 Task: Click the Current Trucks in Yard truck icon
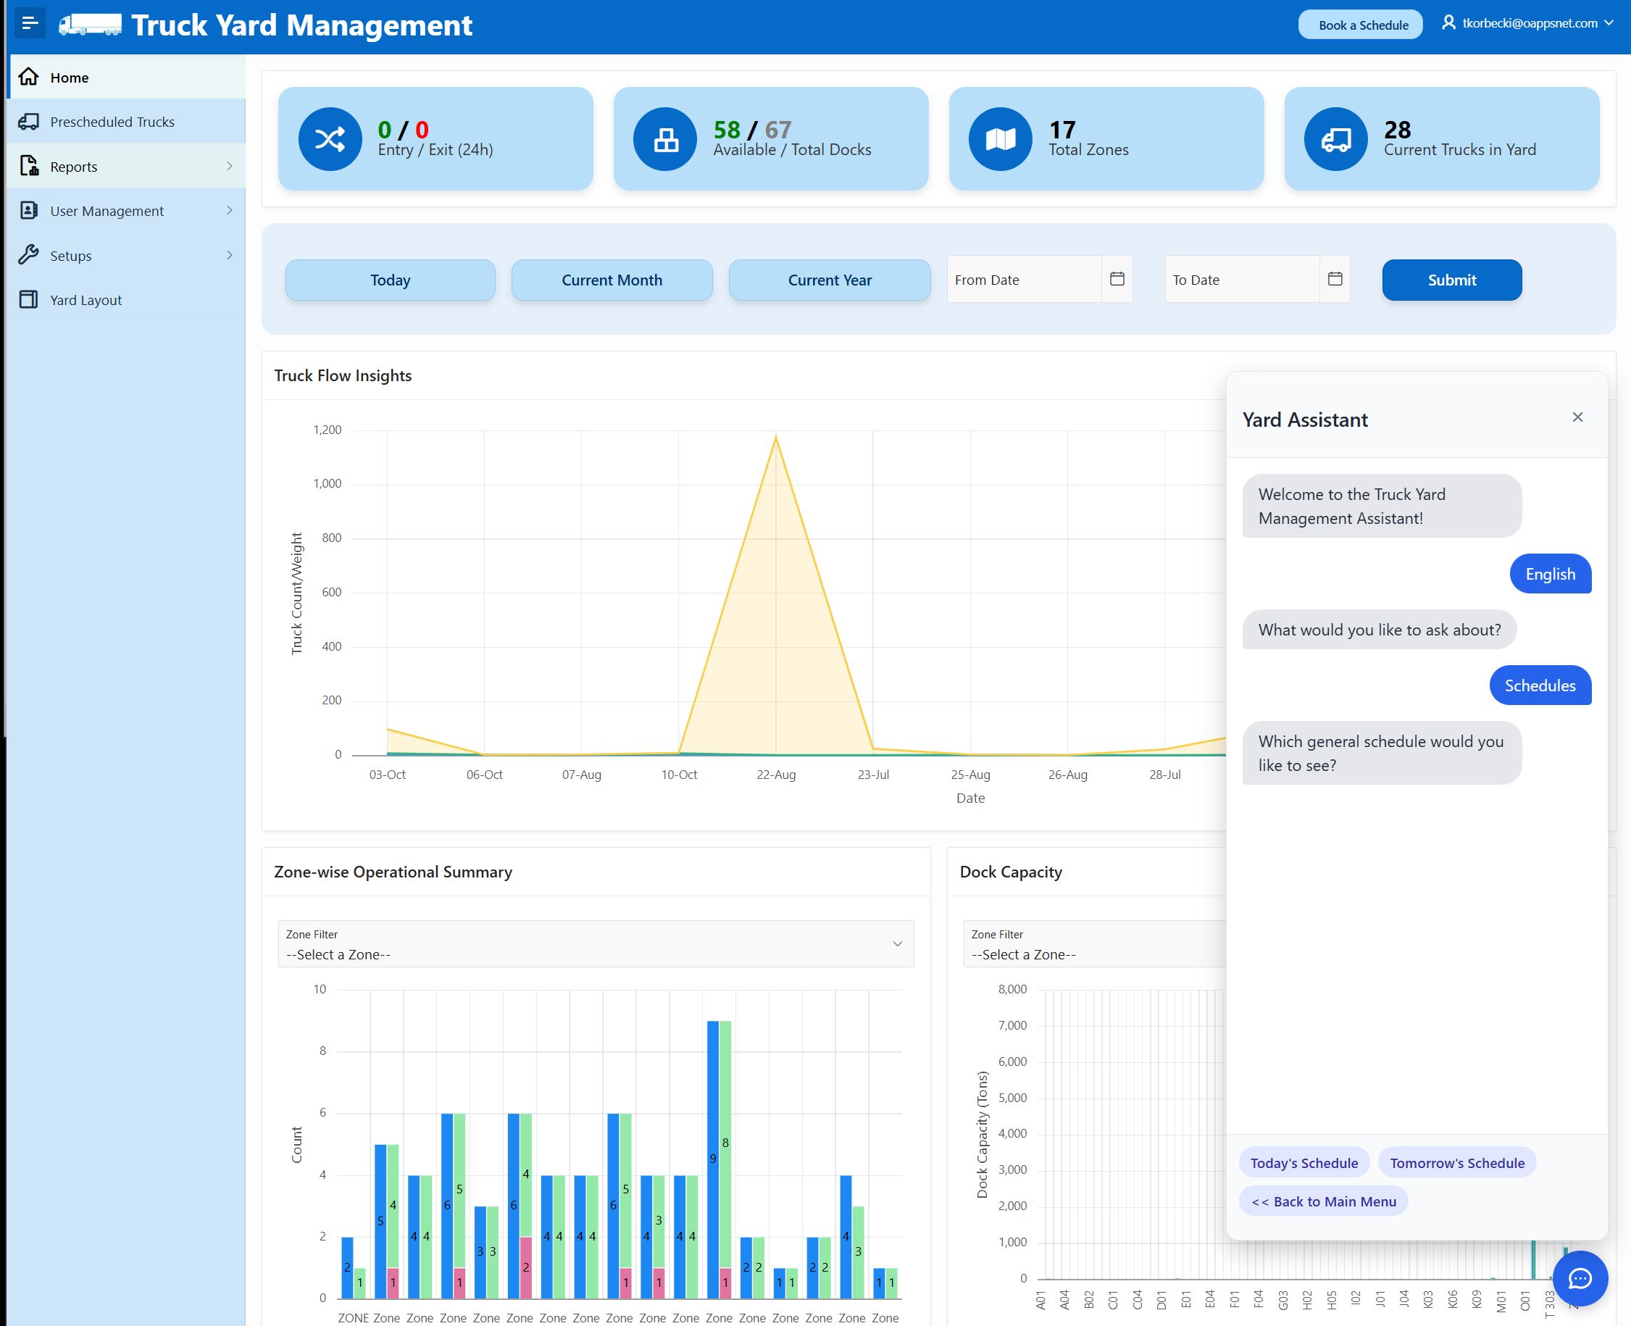tap(1335, 139)
